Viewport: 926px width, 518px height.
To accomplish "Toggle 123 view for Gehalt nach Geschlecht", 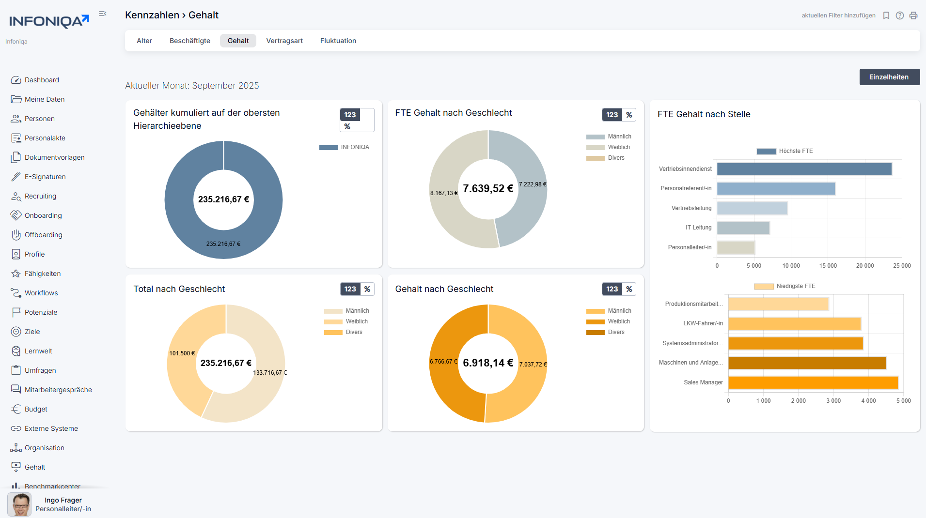I will tap(612, 289).
